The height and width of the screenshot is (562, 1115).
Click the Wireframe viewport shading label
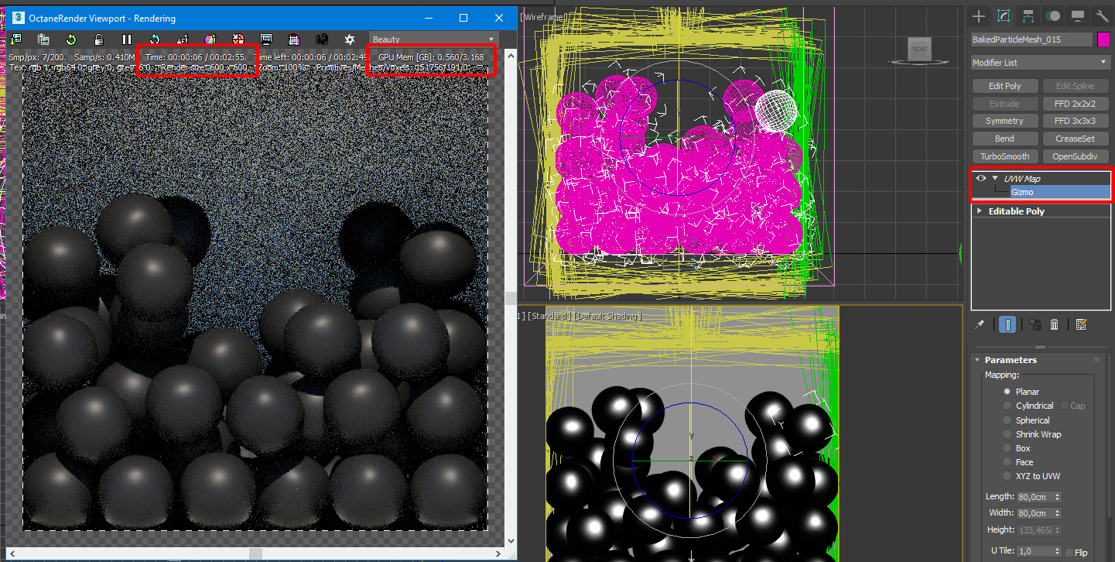pos(542,16)
